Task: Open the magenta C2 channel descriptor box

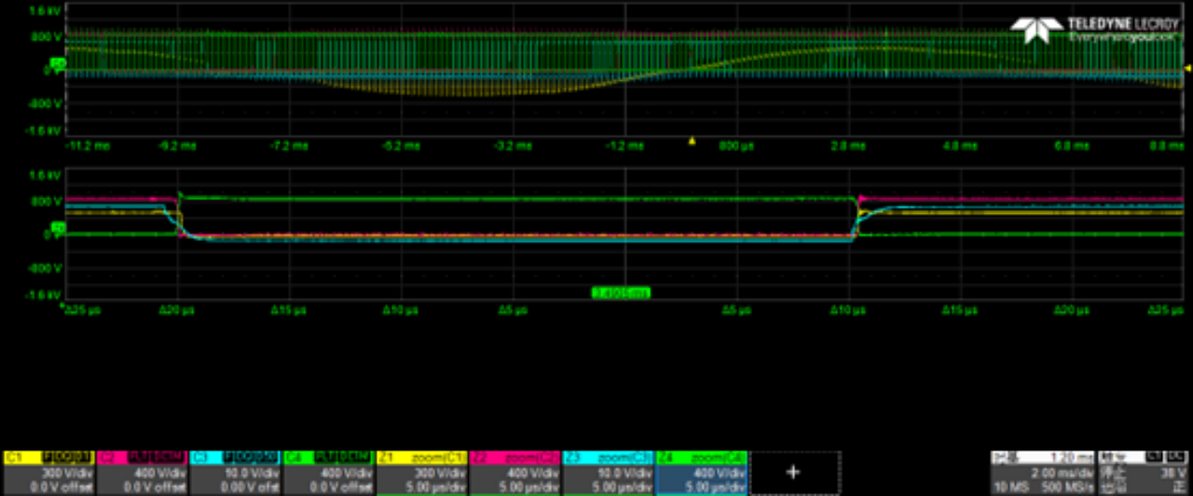Action: click(x=142, y=473)
